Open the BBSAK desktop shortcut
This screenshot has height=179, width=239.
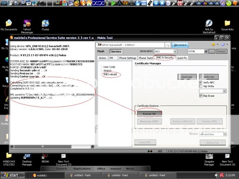(45, 158)
